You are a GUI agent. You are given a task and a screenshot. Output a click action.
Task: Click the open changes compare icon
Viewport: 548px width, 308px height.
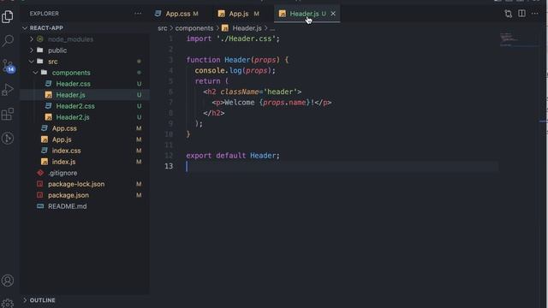click(508, 14)
